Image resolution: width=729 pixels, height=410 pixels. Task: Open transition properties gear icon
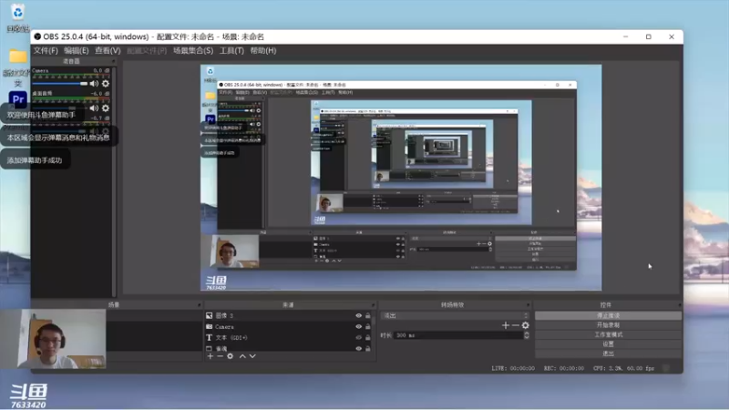tap(526, 325)
